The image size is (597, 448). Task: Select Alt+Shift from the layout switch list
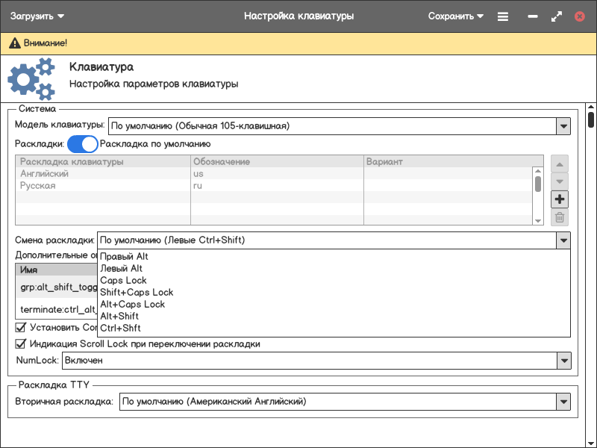pyautogui.click(x=119, y=317)
